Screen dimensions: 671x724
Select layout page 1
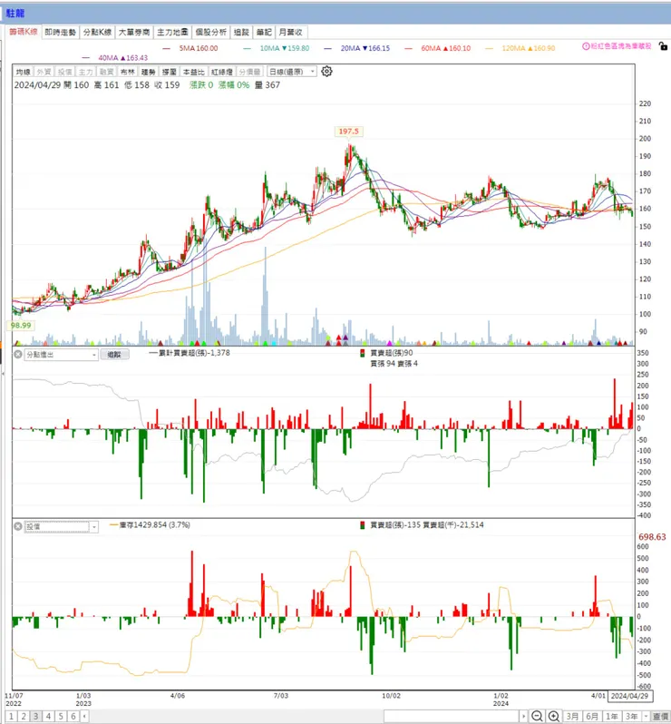pos(11,716)
